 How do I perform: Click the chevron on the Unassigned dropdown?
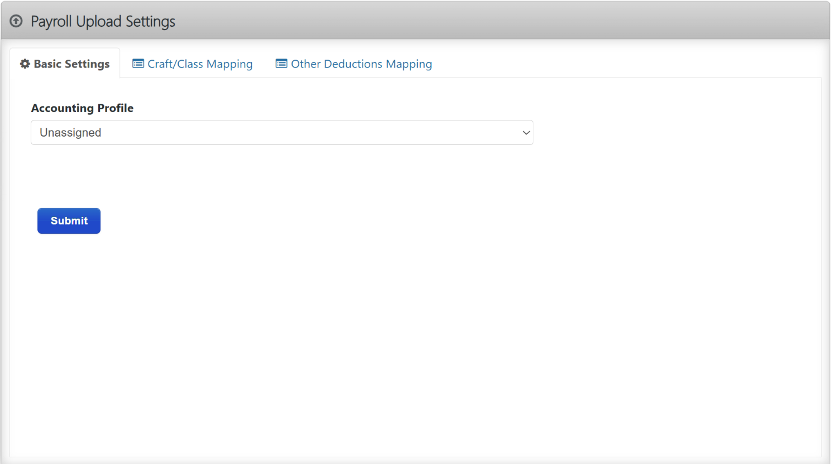click(x=526, y=133)
